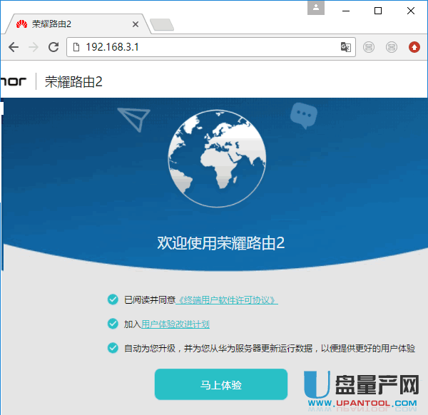Click the page info icon before URL
The image size is (428, 415).
(76, 47)
